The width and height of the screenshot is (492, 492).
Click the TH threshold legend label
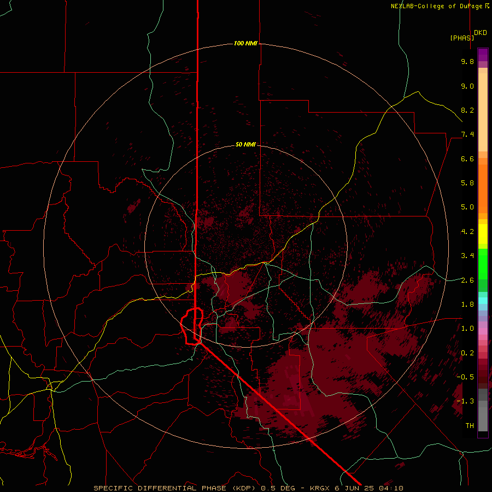click(x=470, y=426)
